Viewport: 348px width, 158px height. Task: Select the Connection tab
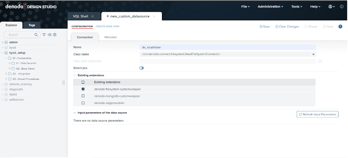pyautogui.click(x=85, y=37)
